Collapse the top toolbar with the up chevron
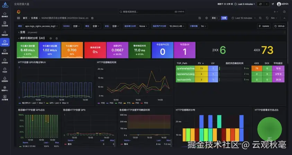Image resolution: width=292 pixels, height=155 pixels. pos(284,18)
